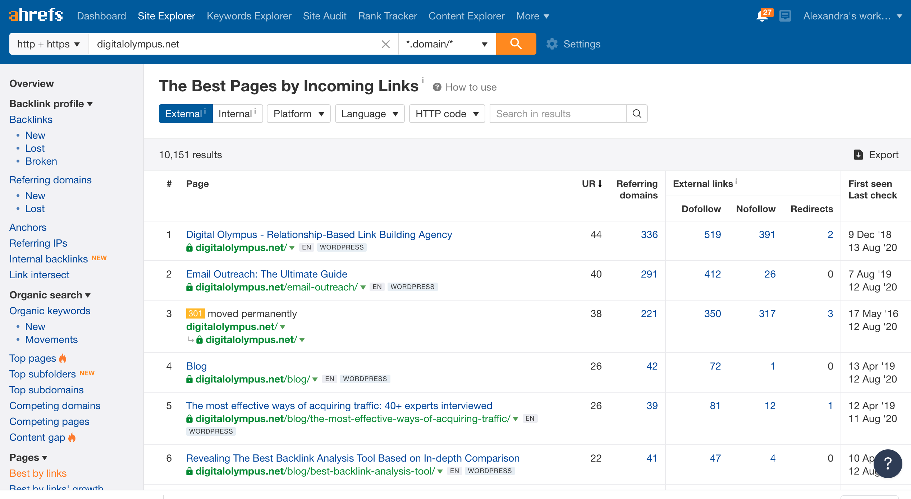This screenshot has height=499, width=911.
Task: Collapse the Organic search section
Action: coord(50,295)
